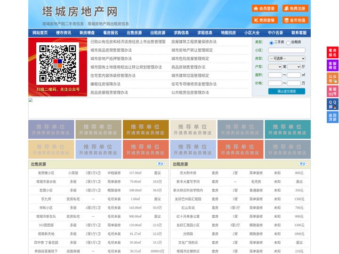Click the broken banner image icon
Screen dimensions: 339x254
tap(31, 100)
